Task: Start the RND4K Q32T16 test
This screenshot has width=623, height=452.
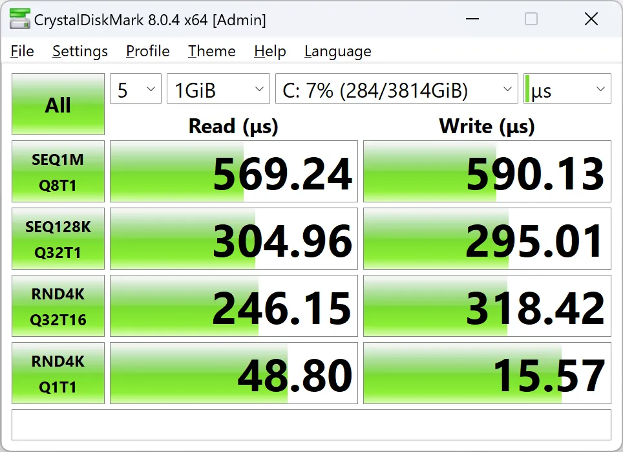Action: coord(58,306)
